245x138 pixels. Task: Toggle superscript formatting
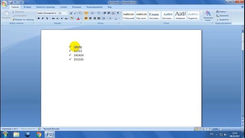[x=62, y=18]
